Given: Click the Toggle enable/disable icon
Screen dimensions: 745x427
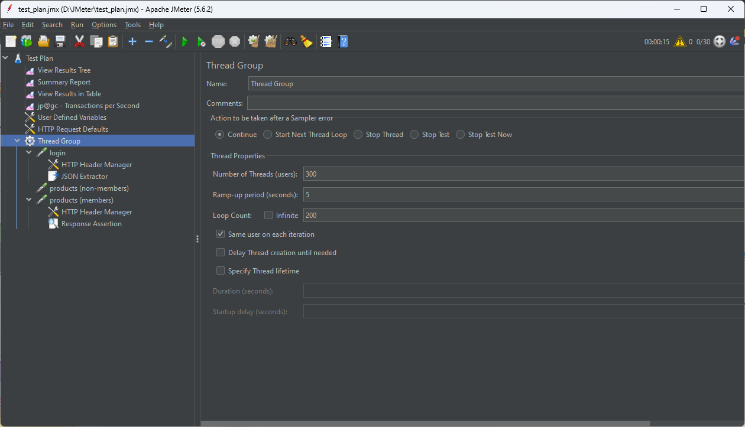Looking at the screenshot, I should [166, 41].
